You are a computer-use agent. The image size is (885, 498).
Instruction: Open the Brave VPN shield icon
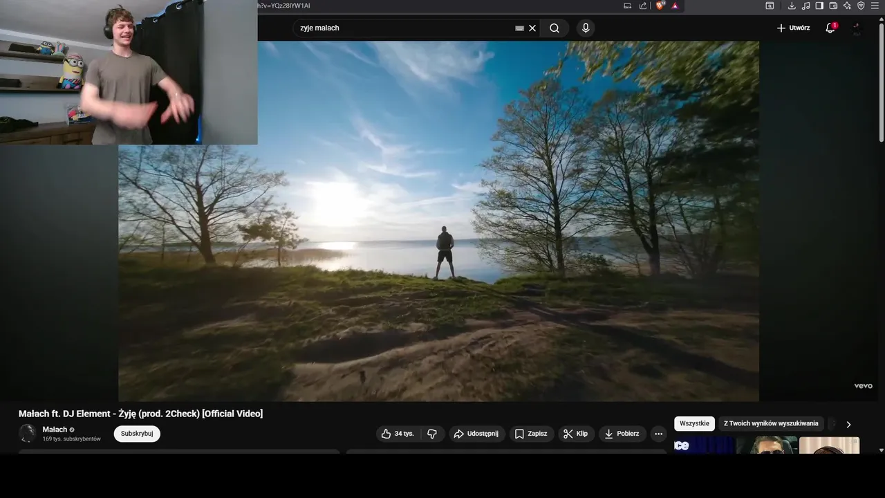coord(861,6)
